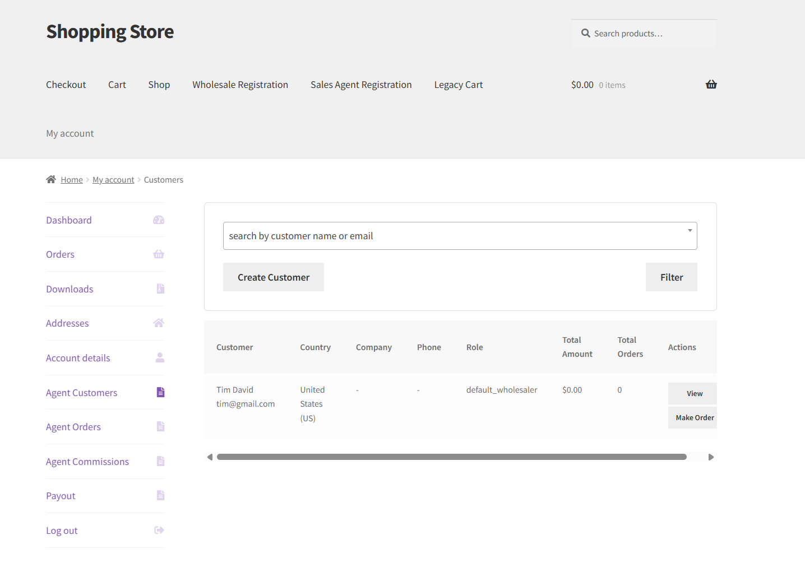
Task: Click the Company column header
Action: click(374, 347)
